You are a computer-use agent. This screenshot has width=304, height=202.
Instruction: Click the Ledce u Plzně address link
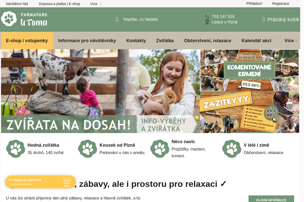point(225,22)
